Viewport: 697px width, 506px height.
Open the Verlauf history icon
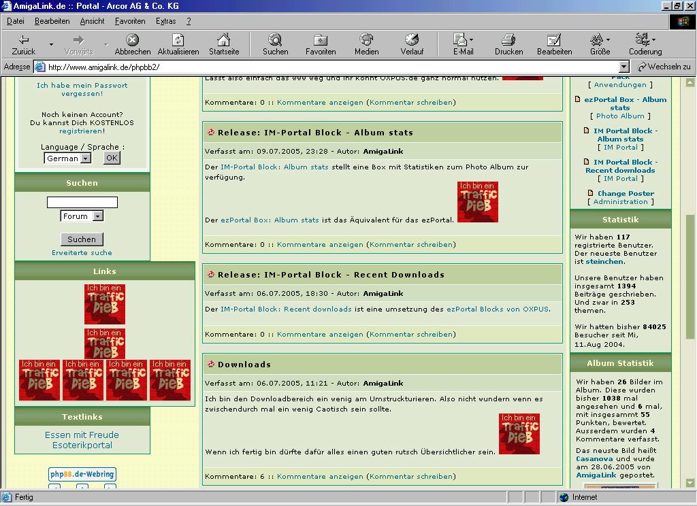pyautogui.click(x=411, y=40)
